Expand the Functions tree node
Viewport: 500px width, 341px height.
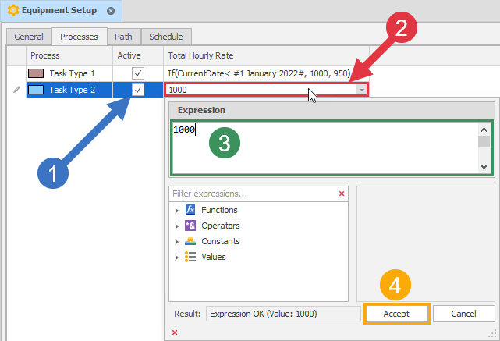pyautogui.click(x=176, y=211)
